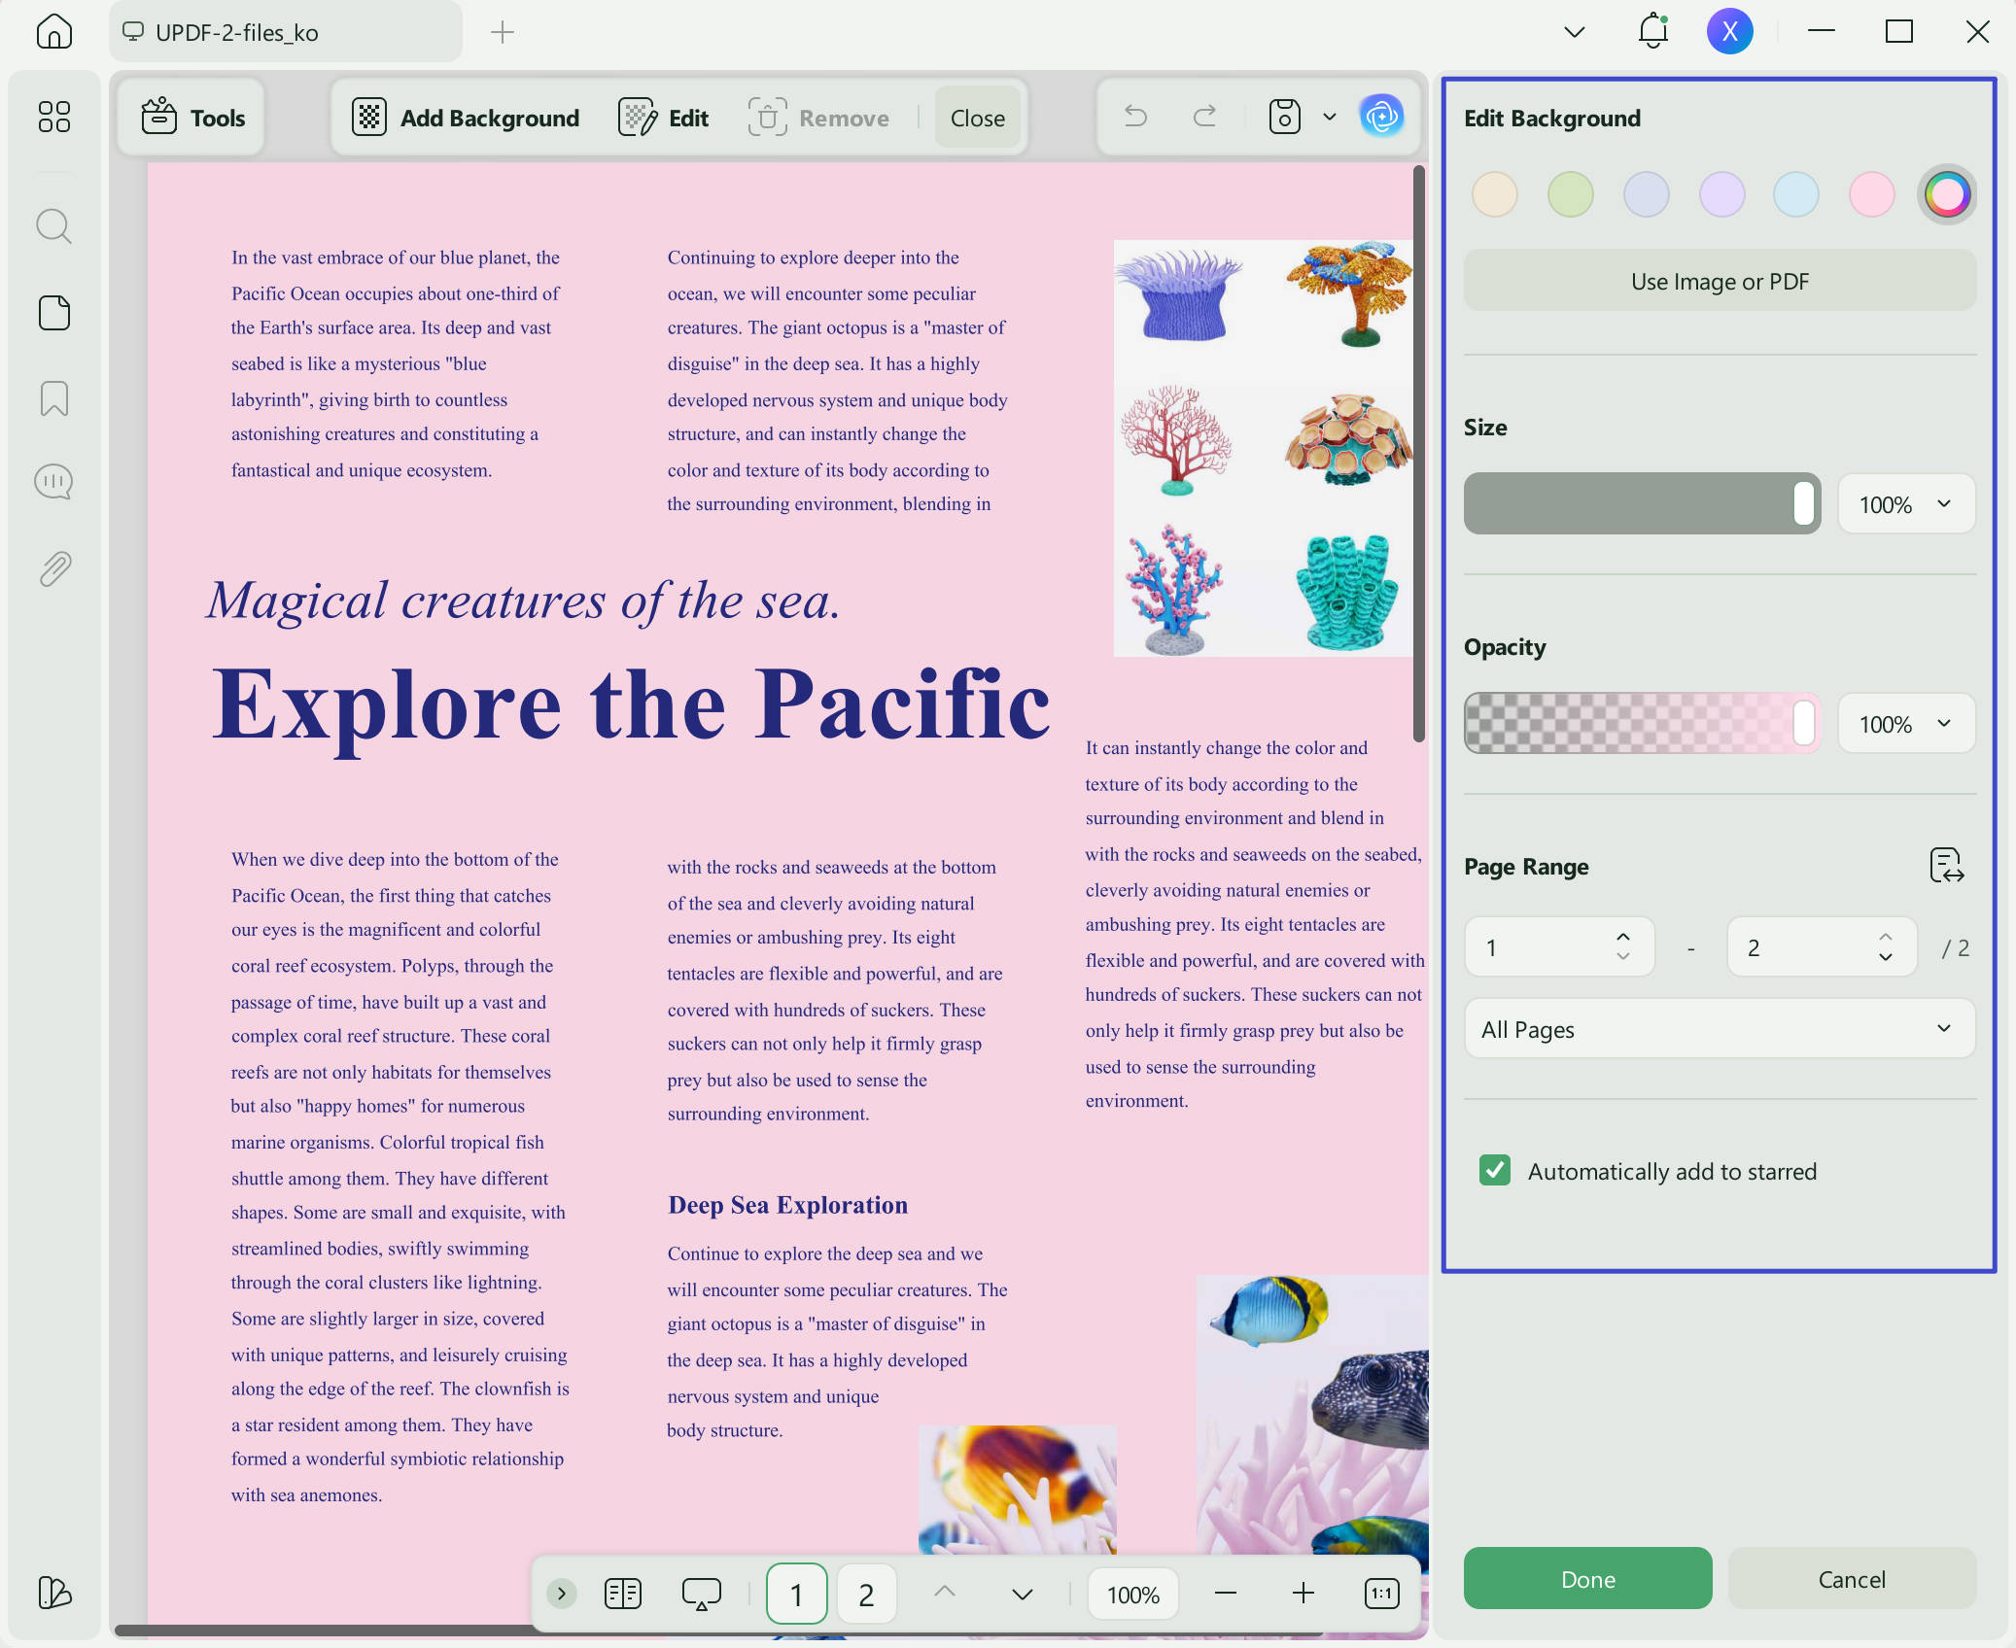Click Remove background
This screenshot has width=2016, height=1648.
[819, 118]
